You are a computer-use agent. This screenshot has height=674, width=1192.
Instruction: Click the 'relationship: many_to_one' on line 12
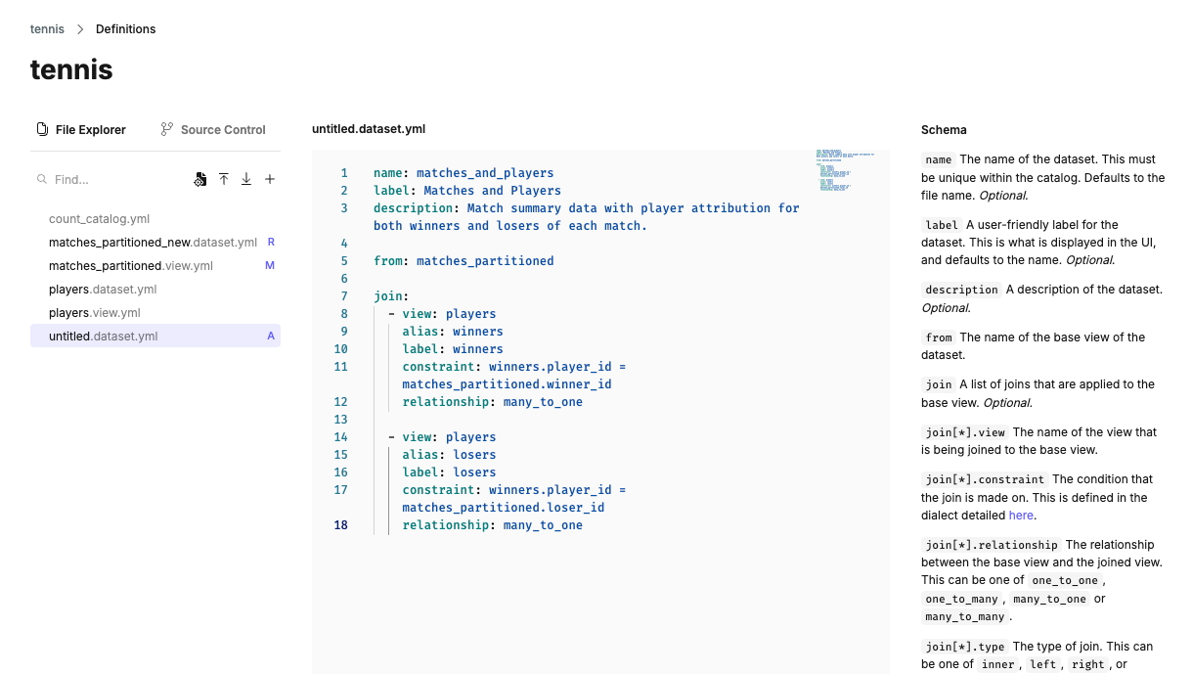click(x=492, y=402)
